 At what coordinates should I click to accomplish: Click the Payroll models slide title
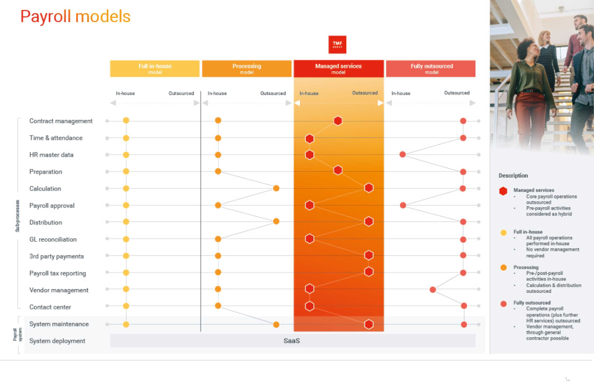(75, 16)
